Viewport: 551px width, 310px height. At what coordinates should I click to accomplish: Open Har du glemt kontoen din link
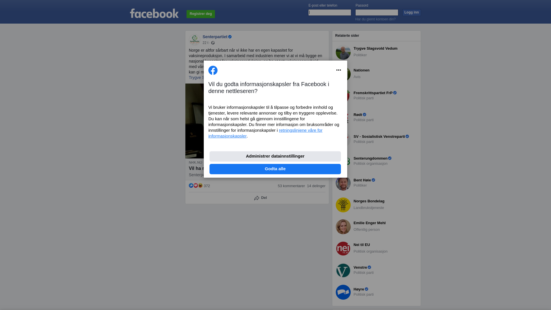(375, 19)
